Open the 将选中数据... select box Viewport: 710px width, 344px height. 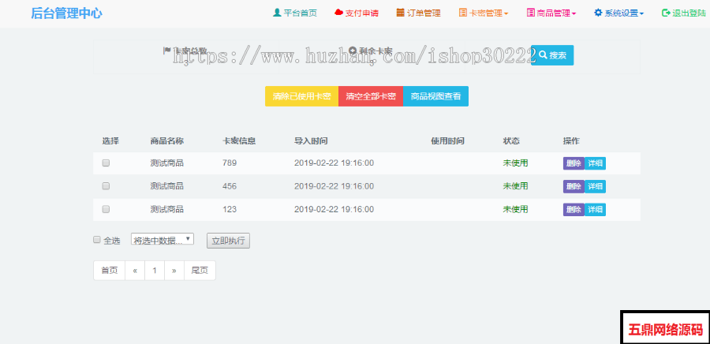[163, 239]
